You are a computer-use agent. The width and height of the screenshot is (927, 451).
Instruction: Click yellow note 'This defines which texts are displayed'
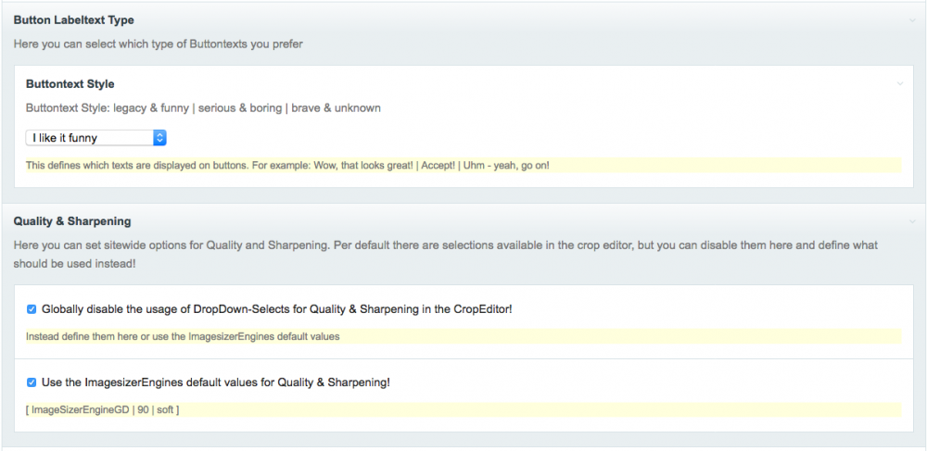(x=287, y=166)
